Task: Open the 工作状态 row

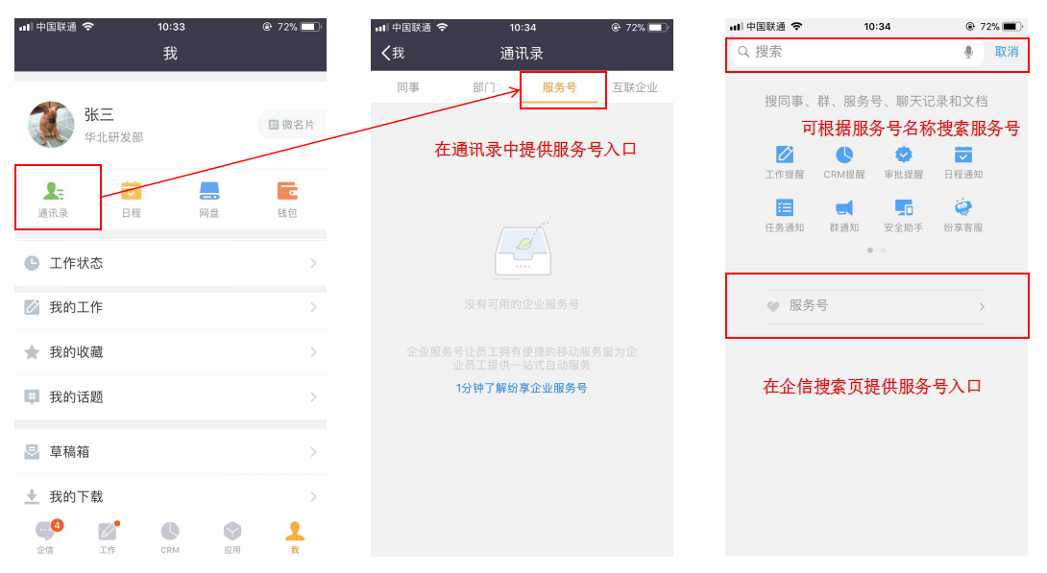Action: click(x=170, y=263)
